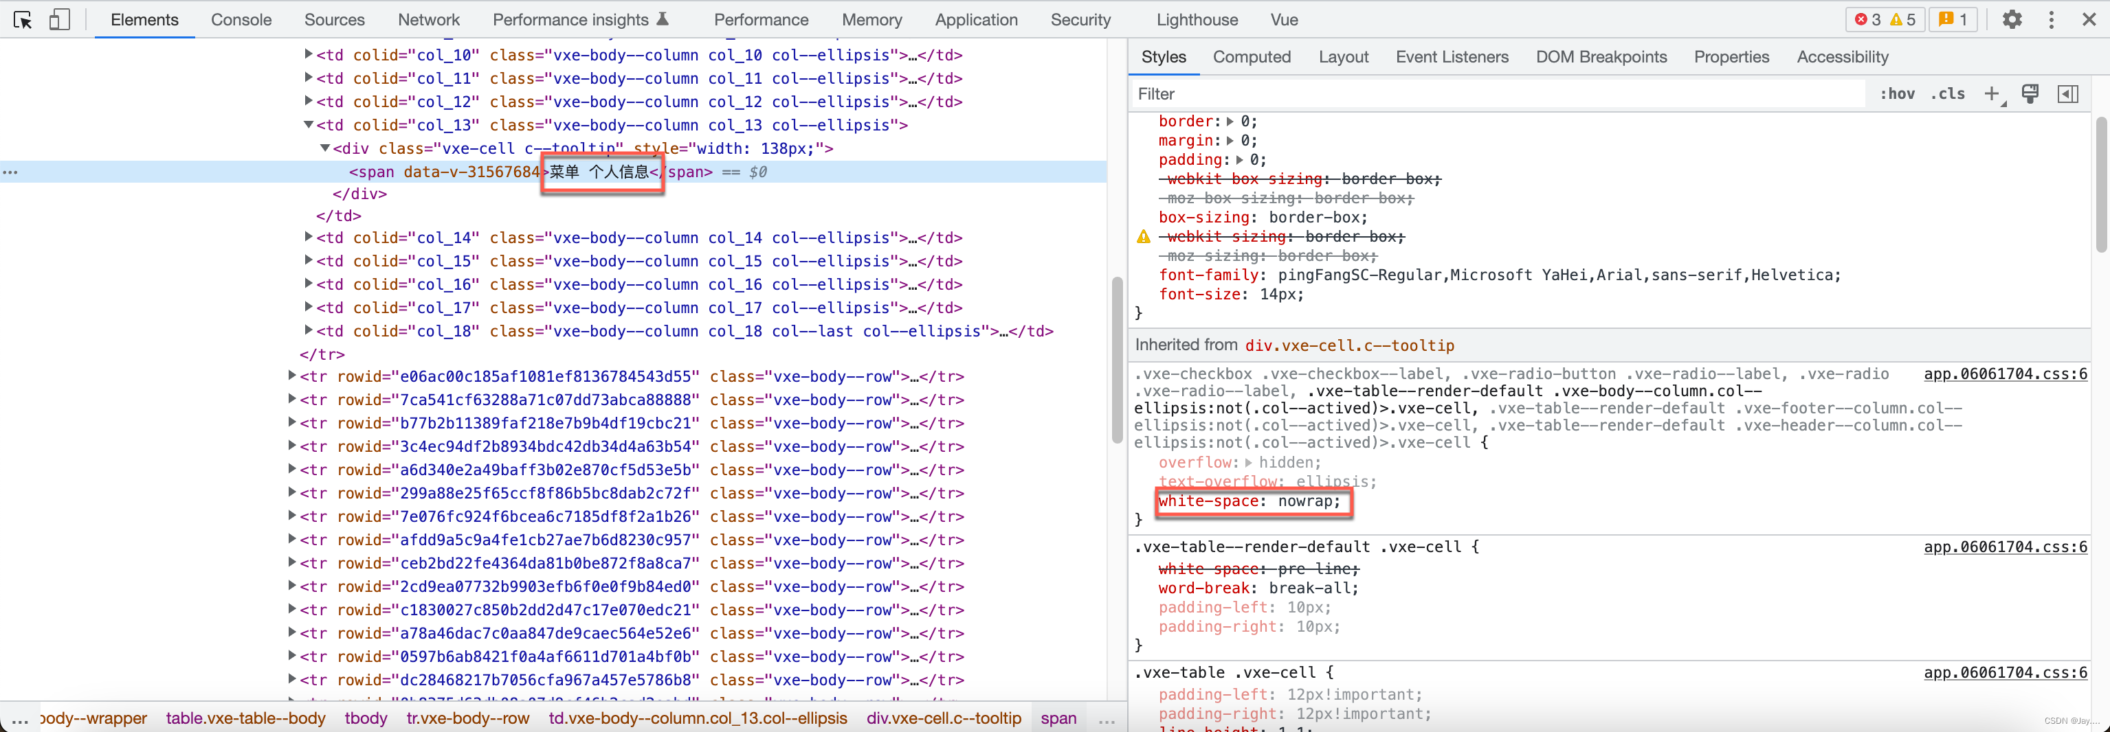Expand the col_10 td node
The image size is (2110, 732).
pyautogui.click(x=309, y=54)
